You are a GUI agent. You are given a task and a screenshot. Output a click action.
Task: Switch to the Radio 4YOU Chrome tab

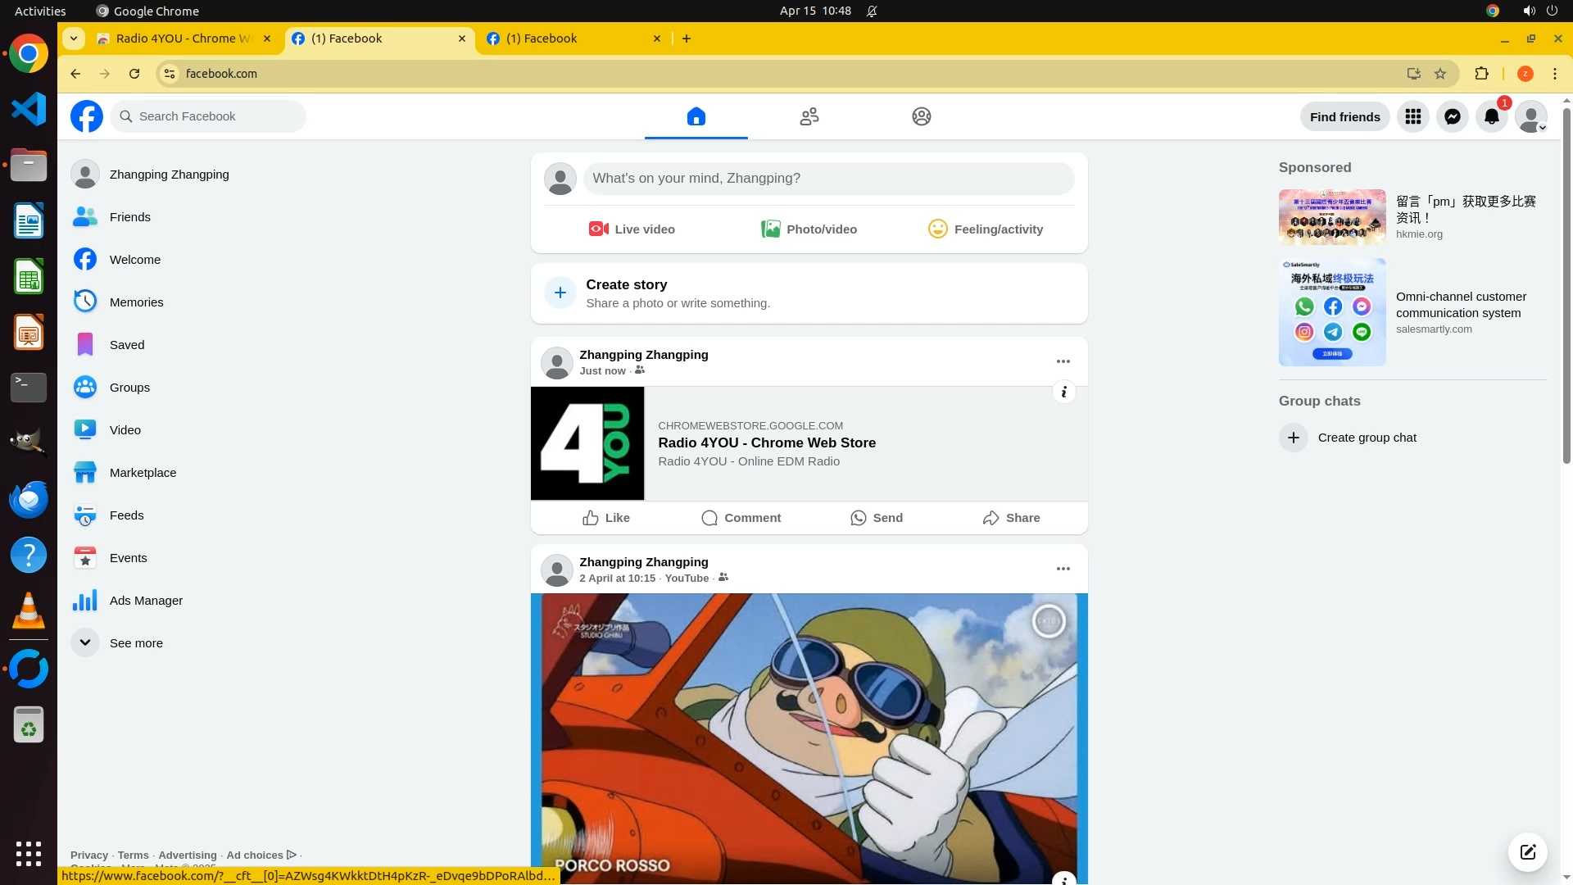(184, 39)
